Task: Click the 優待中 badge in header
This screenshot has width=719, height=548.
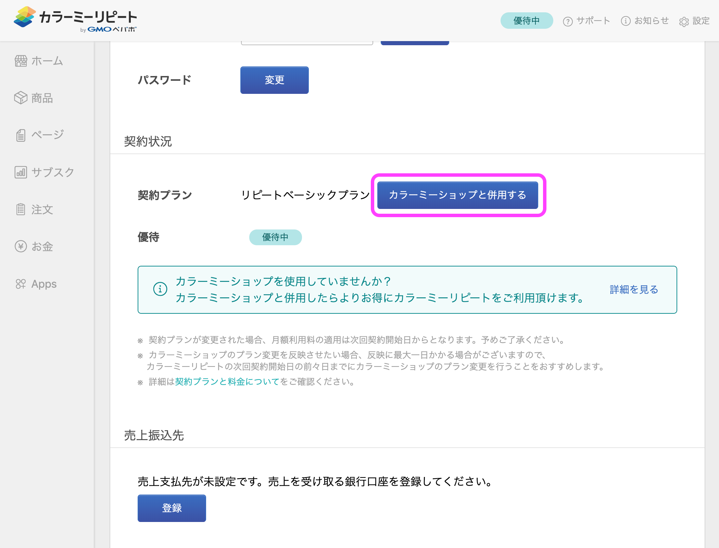Action: [x=527, y=21]
